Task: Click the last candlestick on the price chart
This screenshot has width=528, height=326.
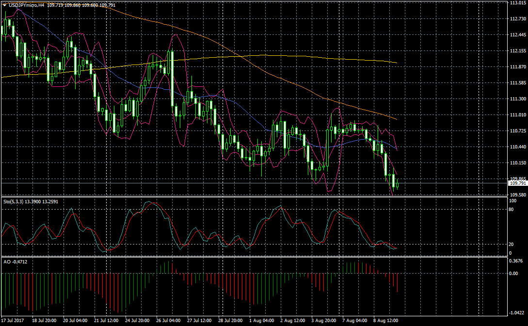Action: tap(397, 183)
